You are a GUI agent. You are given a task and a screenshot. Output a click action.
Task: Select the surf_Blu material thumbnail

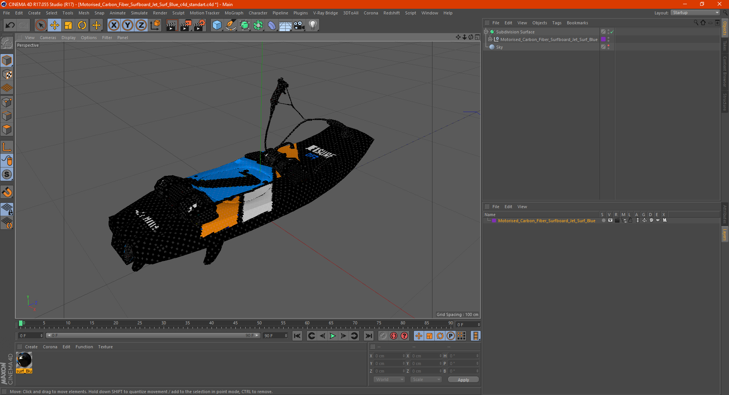(24, 360)
